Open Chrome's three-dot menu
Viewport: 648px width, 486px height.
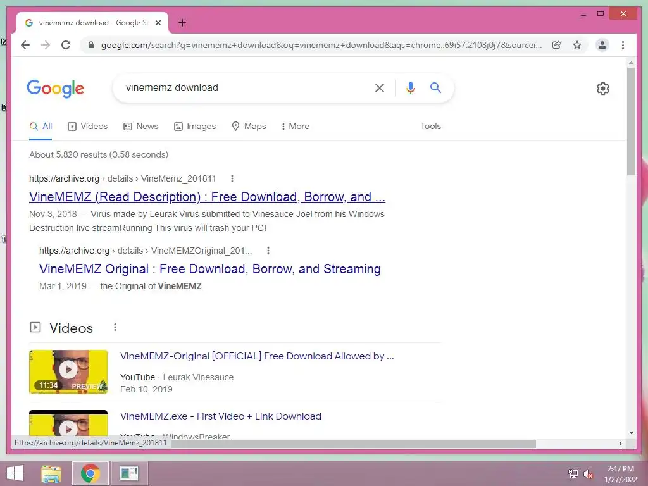point(623,45)
